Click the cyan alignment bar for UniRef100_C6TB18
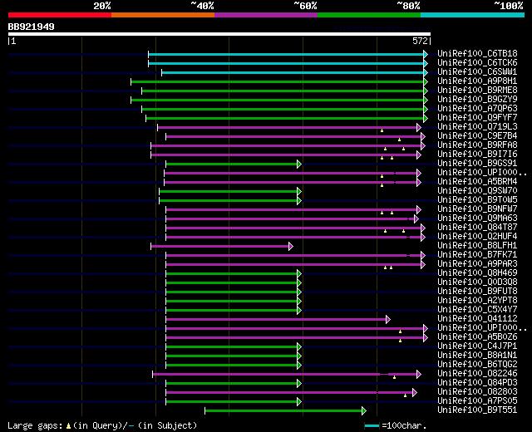The height and width of the screenshot is (432, 532). (x=286, y=54)
